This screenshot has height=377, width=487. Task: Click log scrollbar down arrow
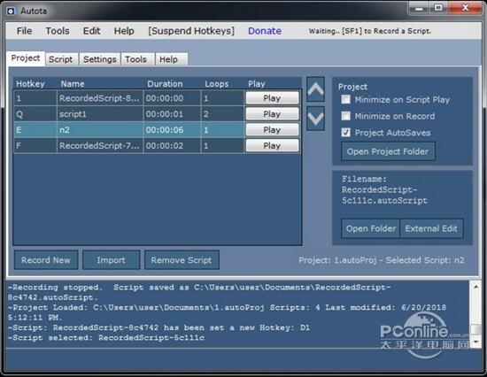(475, 342)
